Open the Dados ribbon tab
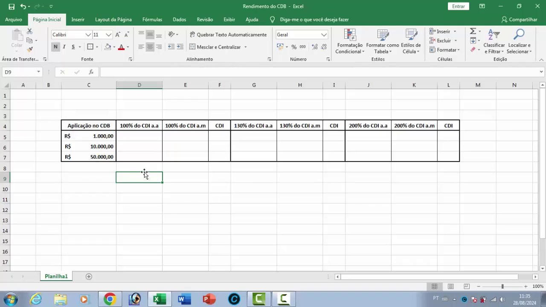The image size is (546, 307). click(x=180, y=20)
